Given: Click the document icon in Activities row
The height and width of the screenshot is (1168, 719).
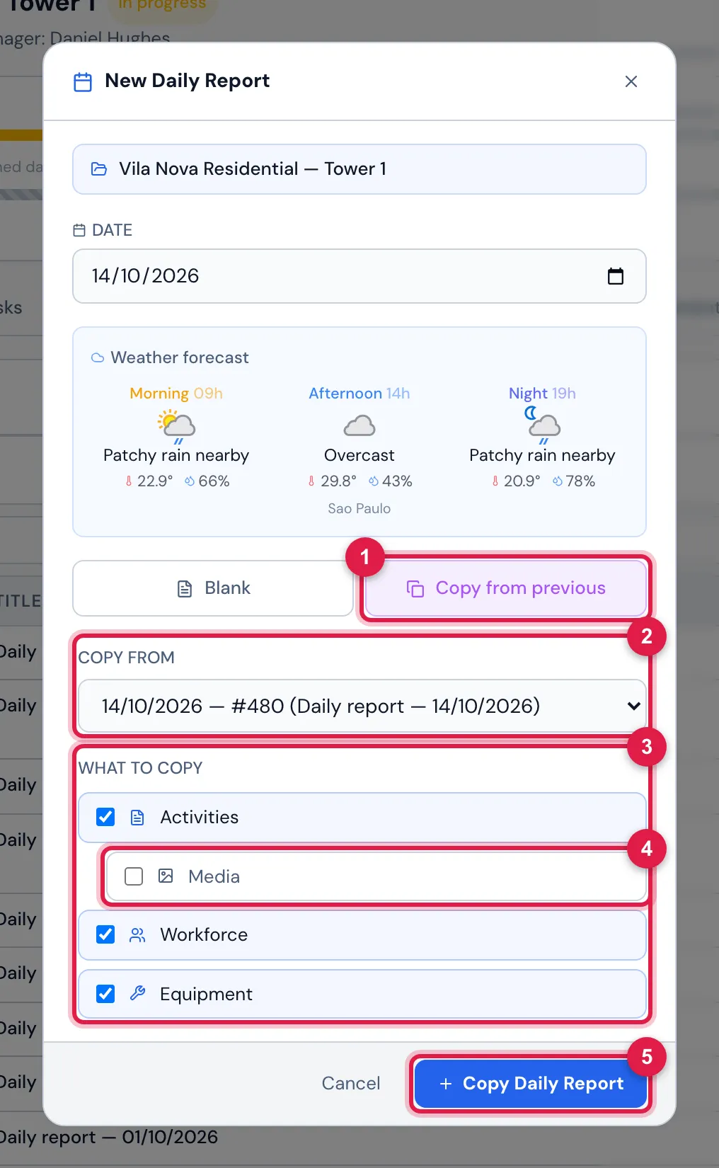Looking at the screenshot, I should [137, 818].
